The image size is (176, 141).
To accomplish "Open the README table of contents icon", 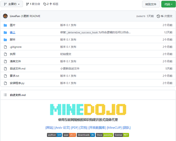I will (x=5, y=95).
